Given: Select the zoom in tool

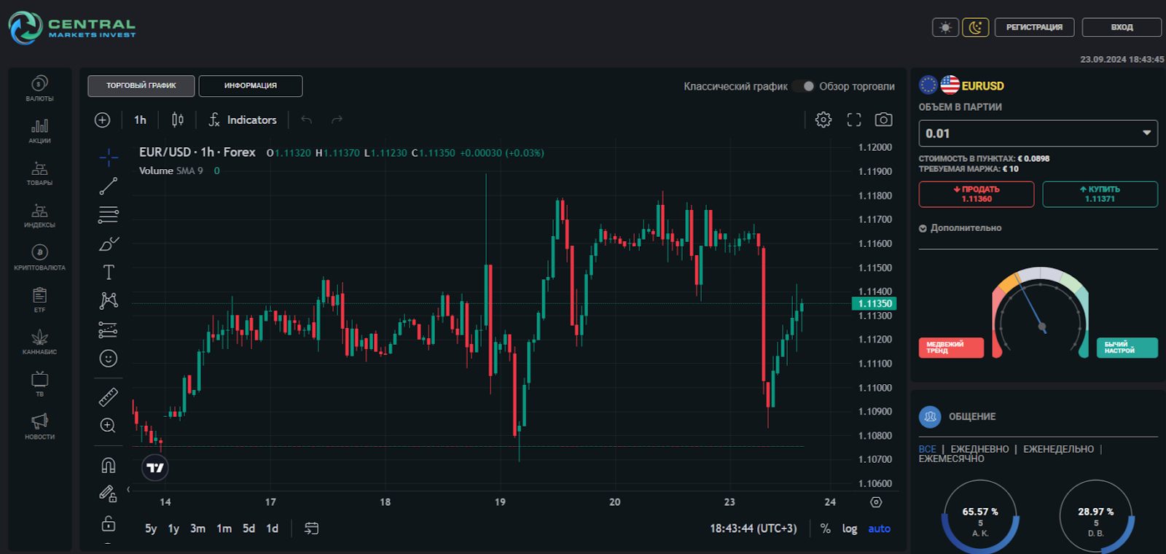Looking at the screenshot, I should tap(109, 425).
